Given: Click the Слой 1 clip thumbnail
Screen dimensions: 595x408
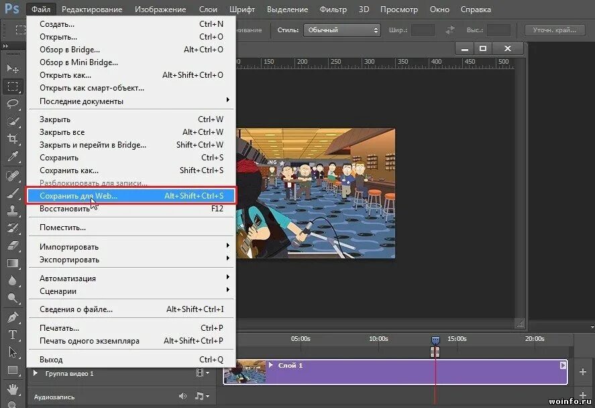Looking at the screenshot, I should click(245, 372).
